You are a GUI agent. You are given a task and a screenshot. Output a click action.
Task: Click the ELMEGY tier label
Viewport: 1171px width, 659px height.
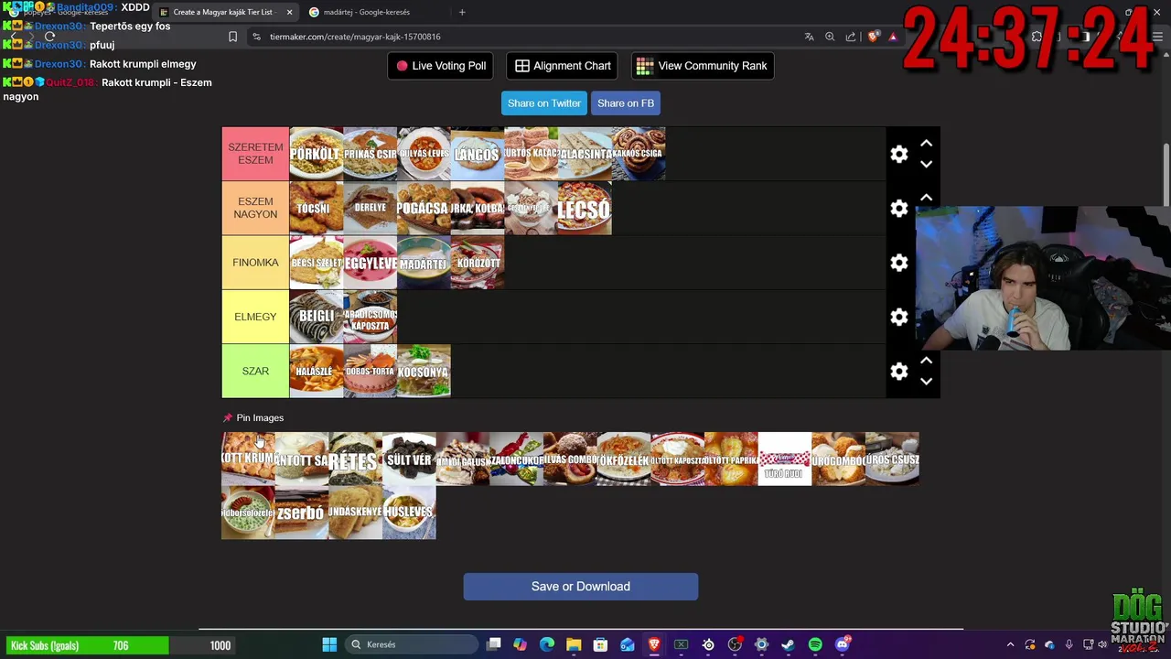[x=255, y=317]
